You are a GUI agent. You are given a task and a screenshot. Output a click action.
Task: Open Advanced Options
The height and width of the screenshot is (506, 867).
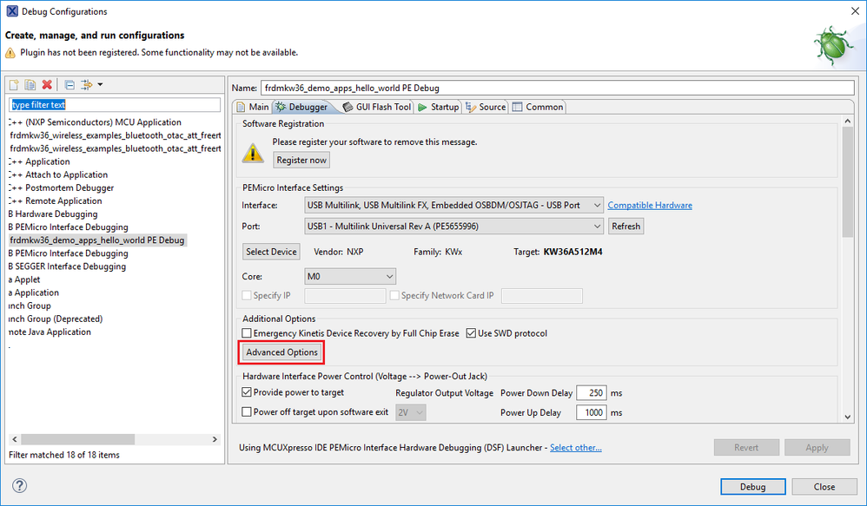click(x=281, y=352)
